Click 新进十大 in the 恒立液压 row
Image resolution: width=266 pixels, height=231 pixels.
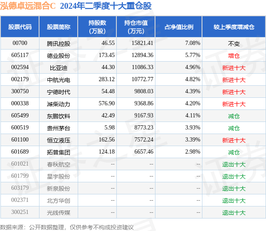tap(234, 140)
